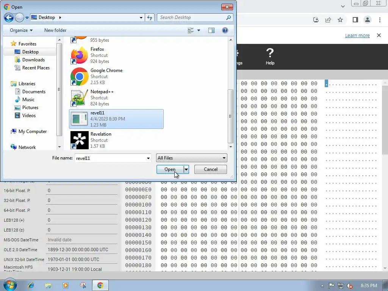Click file list scrollbar up arrow
This screenshot has width=388, height=291.
click(231, 40)
